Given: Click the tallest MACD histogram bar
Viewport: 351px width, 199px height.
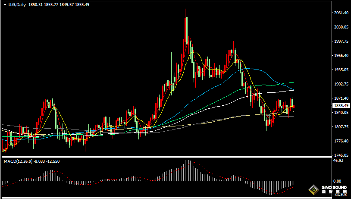Looking at the screenshot, I should (185, 171).
